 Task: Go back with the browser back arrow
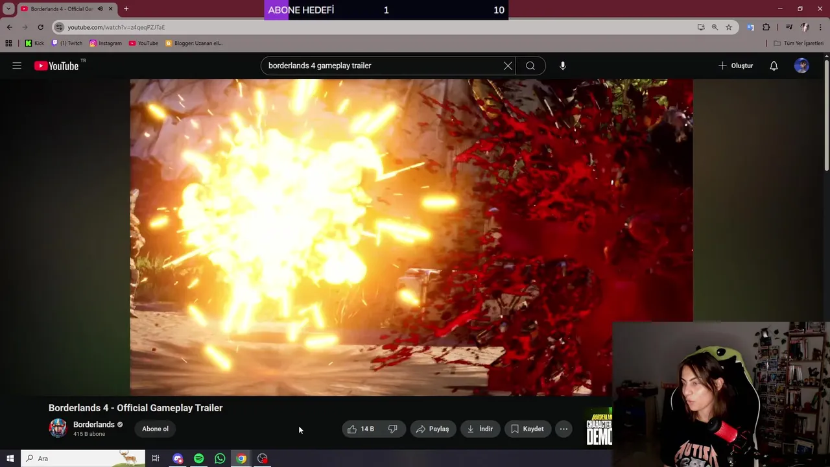coord(9,27)
